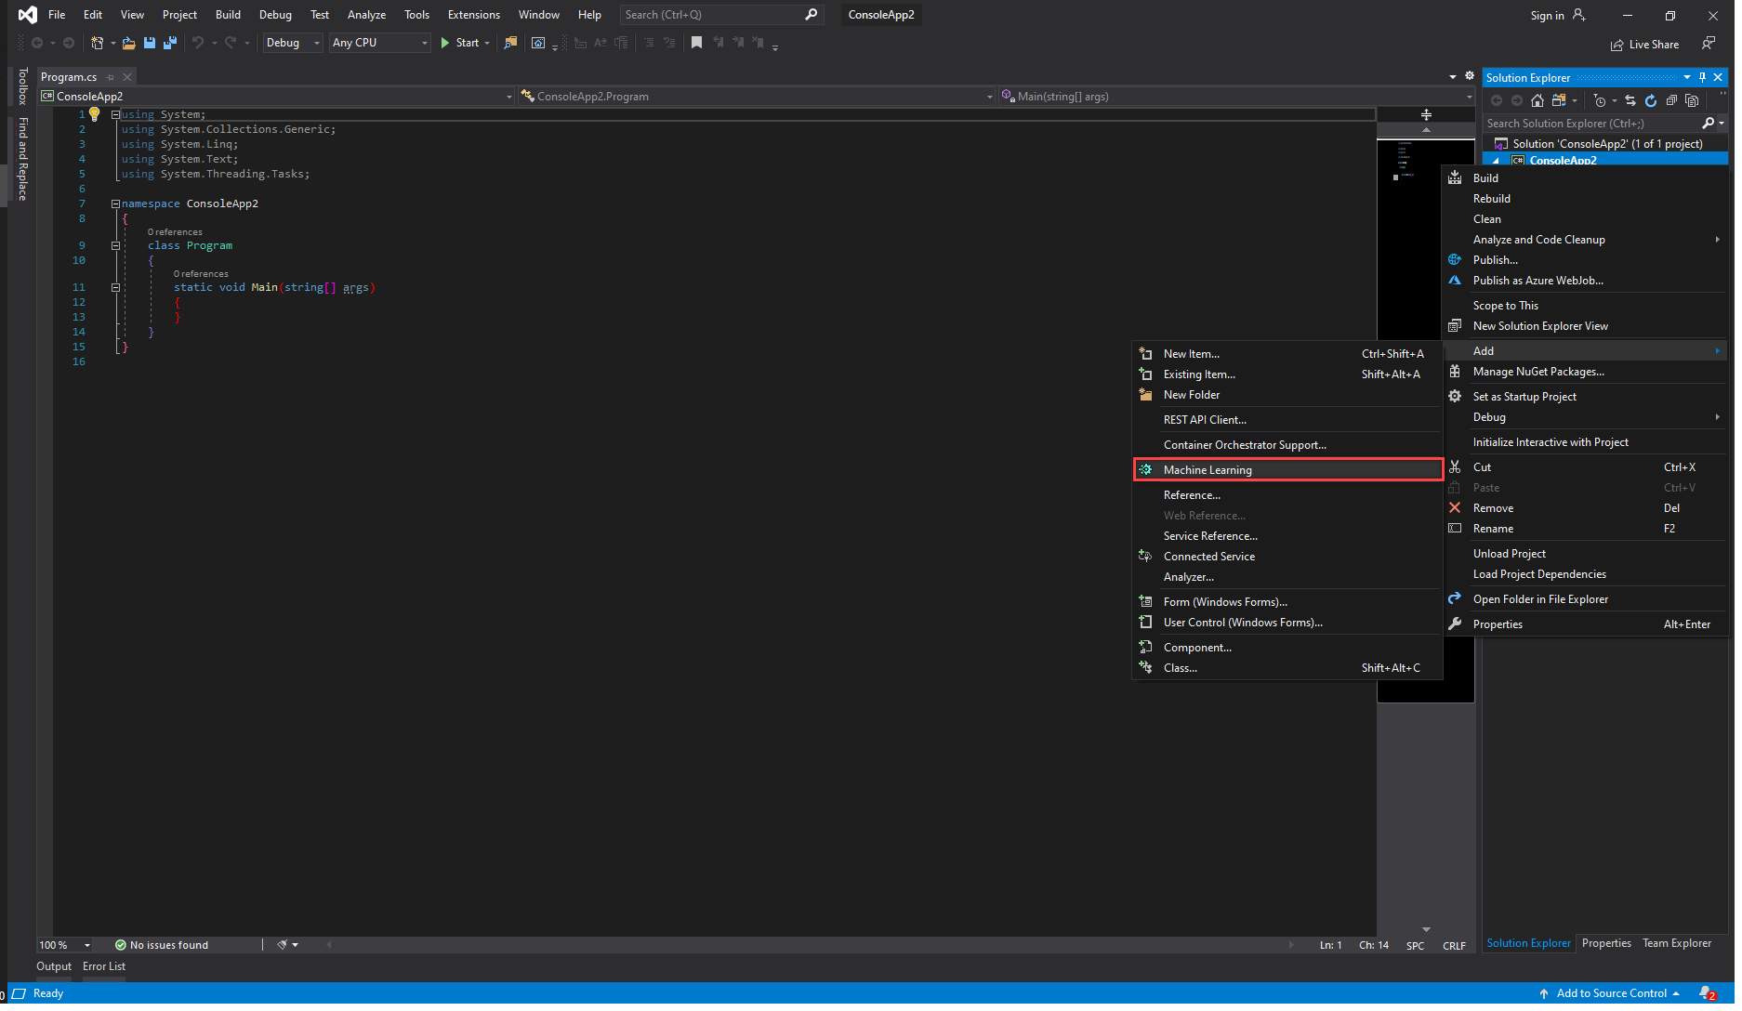Click the split editor icon above scrollbar
This screenshot has height=1011, width=1742.
[x=1426, y=115]
